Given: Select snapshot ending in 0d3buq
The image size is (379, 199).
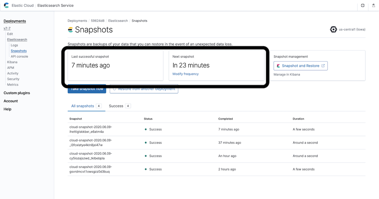Looking at the screenshot, I should coord(91,169).
